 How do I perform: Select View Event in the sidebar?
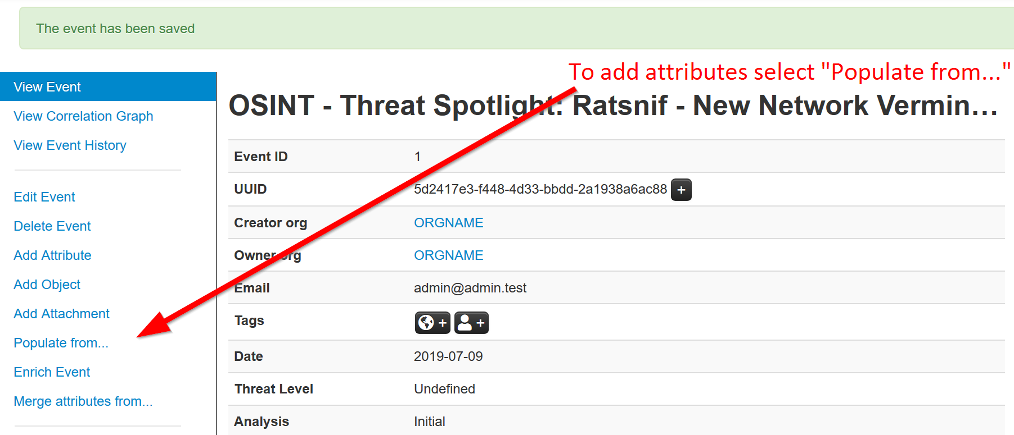[x=48, y=87]
